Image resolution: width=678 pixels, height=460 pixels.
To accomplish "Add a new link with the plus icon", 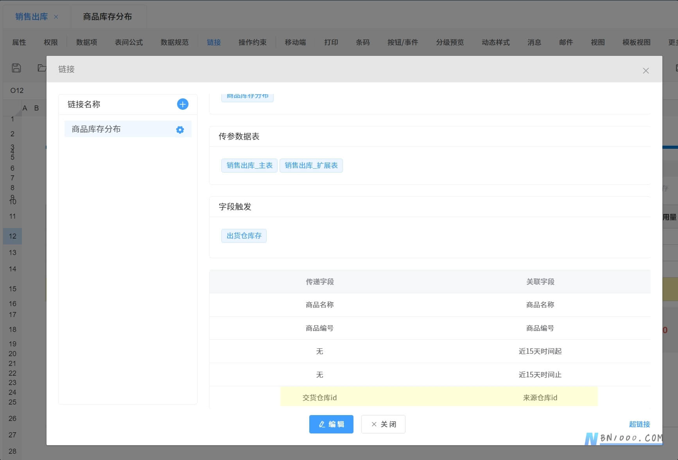I will coord(183,104).
